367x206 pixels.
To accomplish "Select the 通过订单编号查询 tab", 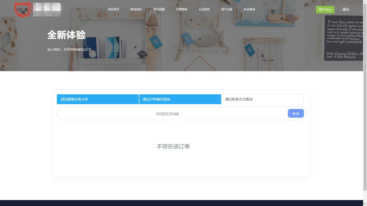I will point(180,99).
